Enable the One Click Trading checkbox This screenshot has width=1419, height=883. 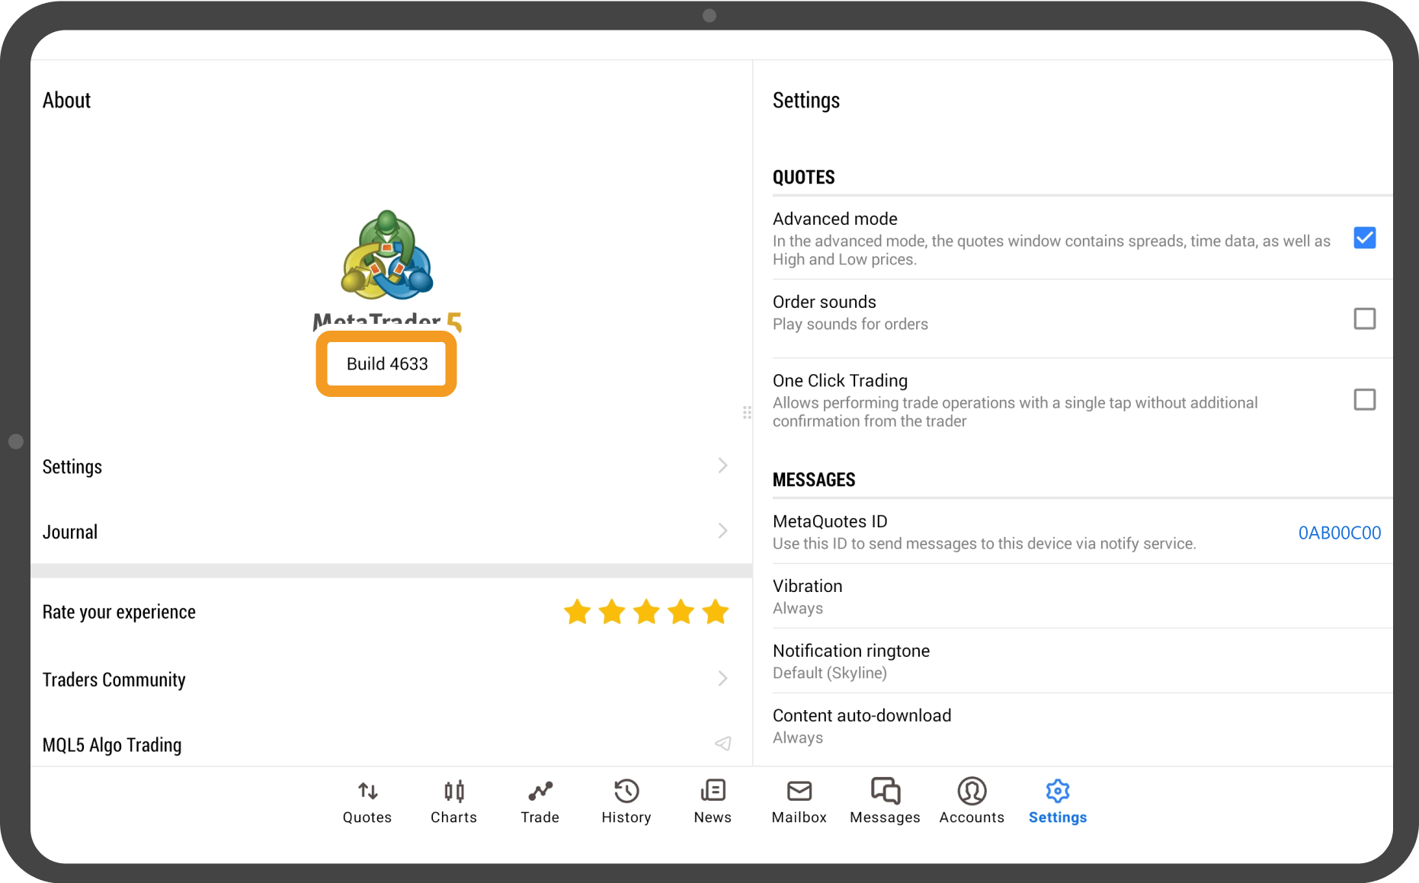pos(1365,399)
